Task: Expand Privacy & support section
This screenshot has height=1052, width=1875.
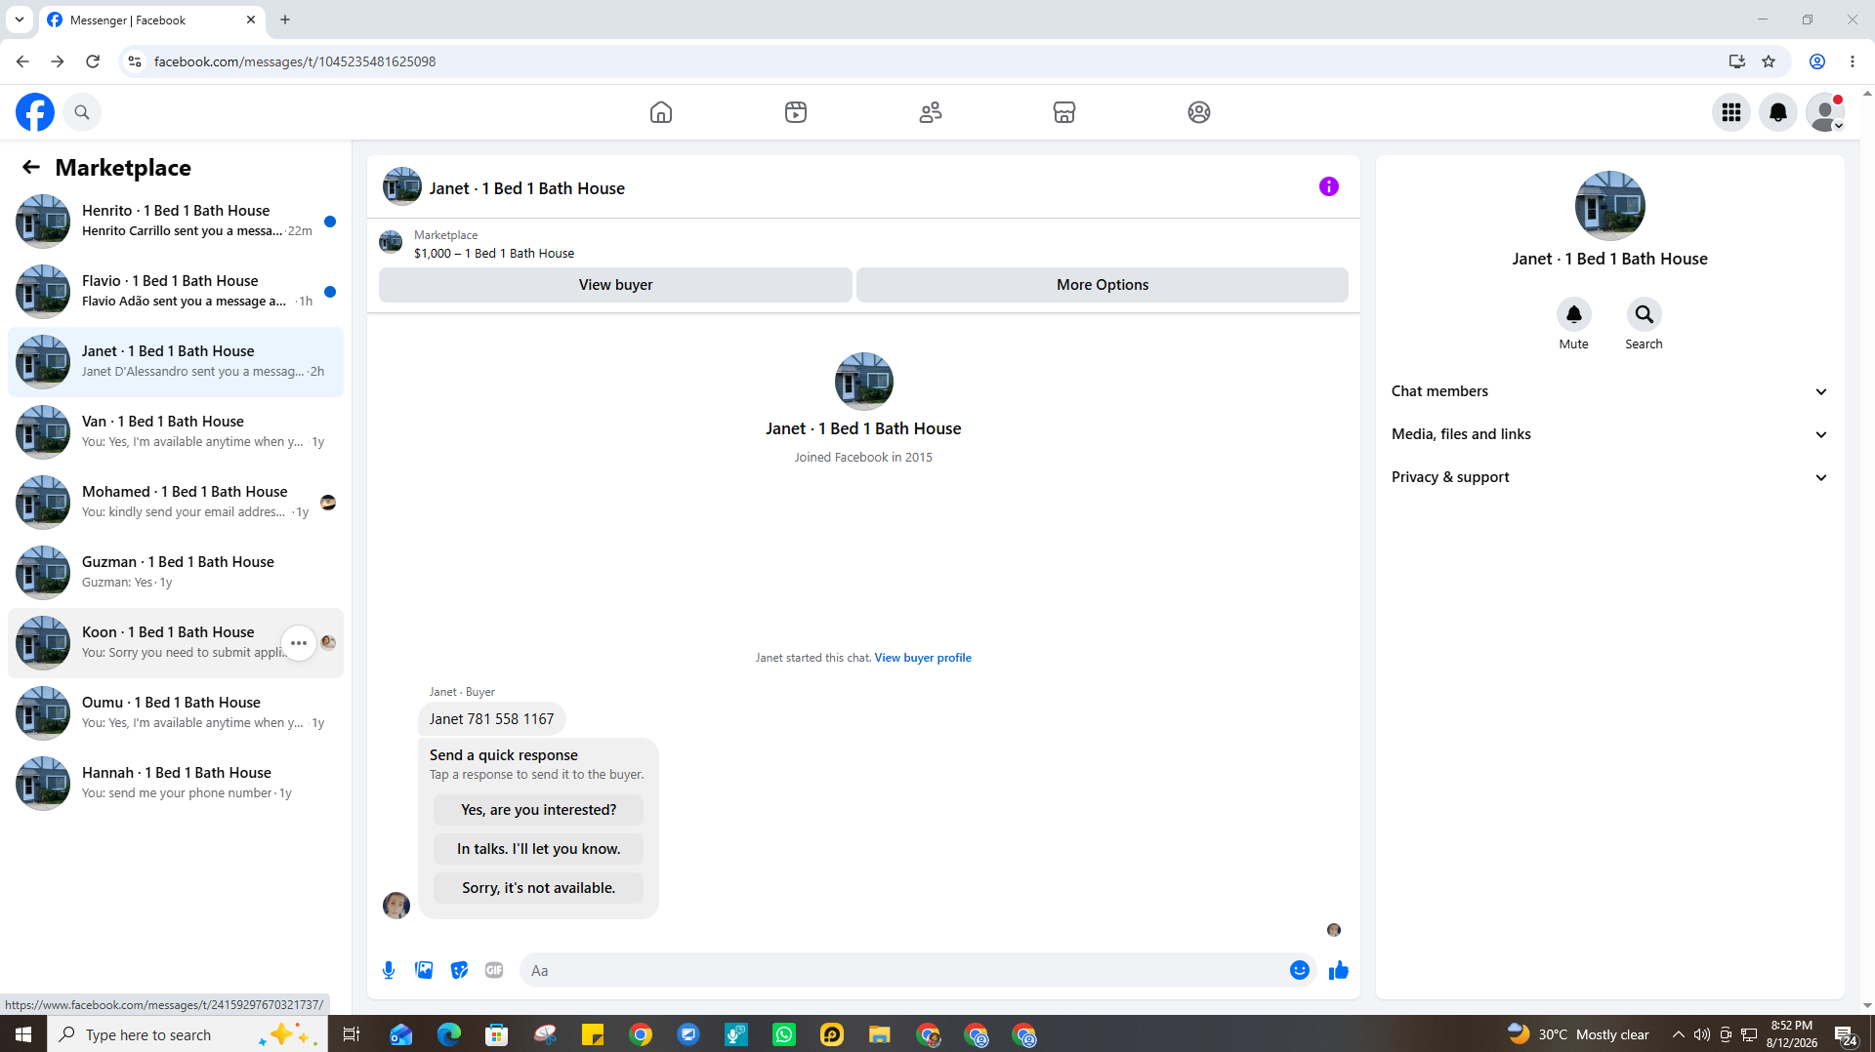Action: [1610, 477]
